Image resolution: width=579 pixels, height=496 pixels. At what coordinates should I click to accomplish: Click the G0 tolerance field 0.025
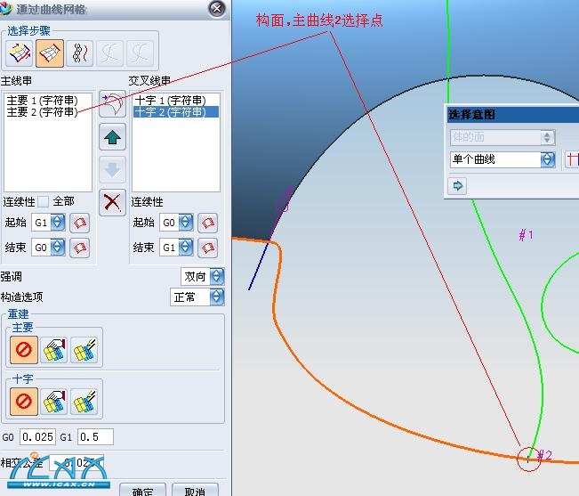click(37, 437)
